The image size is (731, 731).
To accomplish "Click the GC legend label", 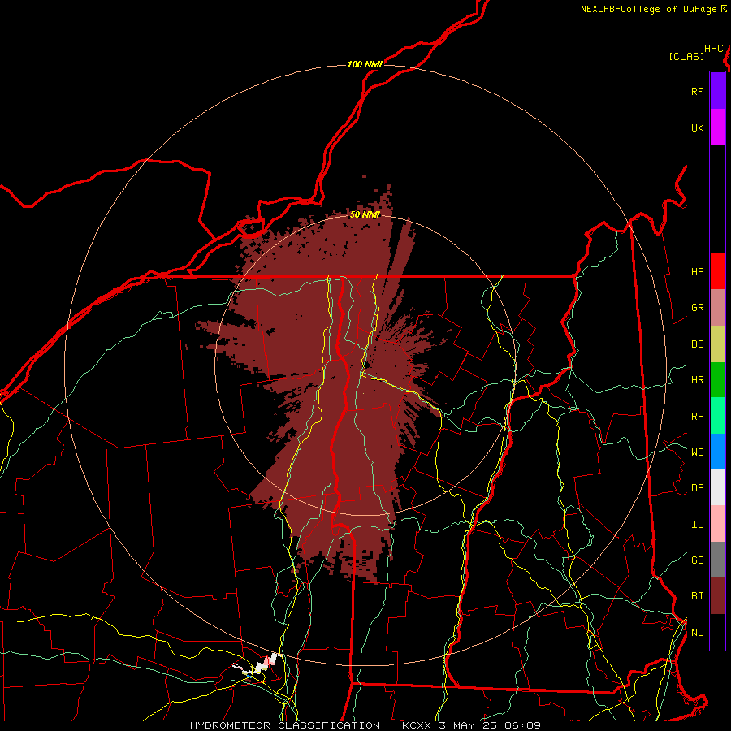I will point(697,560).
